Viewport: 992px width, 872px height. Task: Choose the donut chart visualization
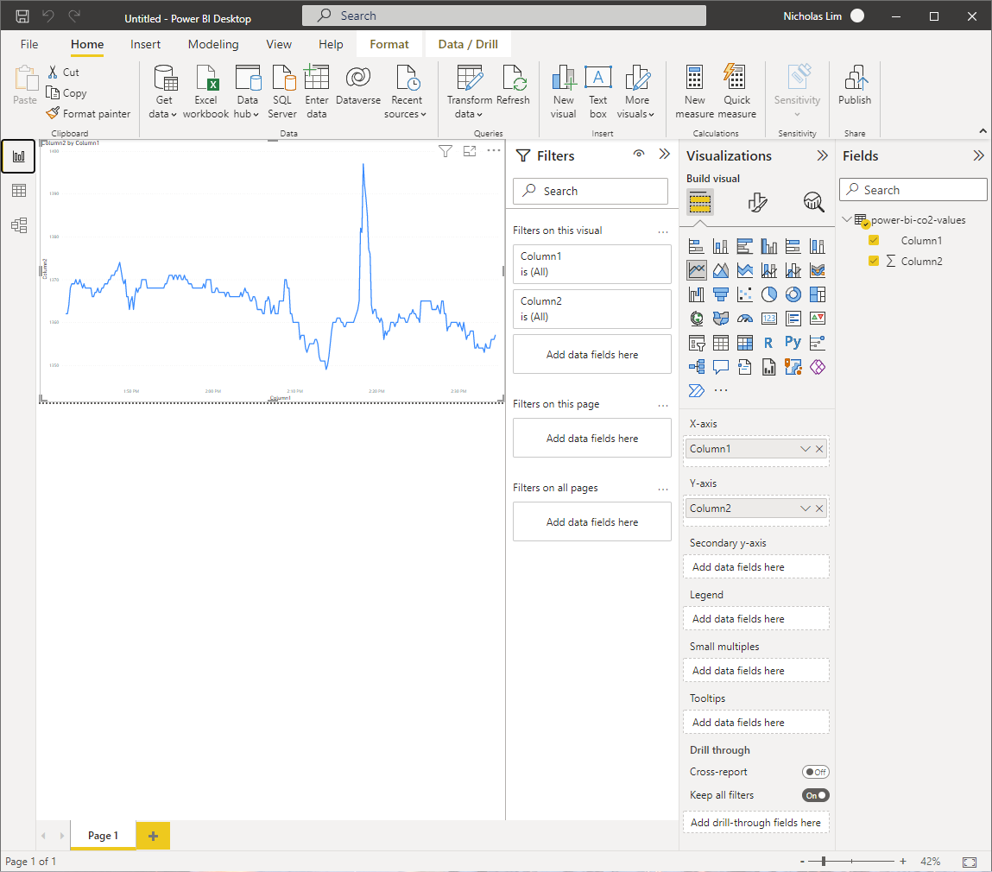[793, 294]
